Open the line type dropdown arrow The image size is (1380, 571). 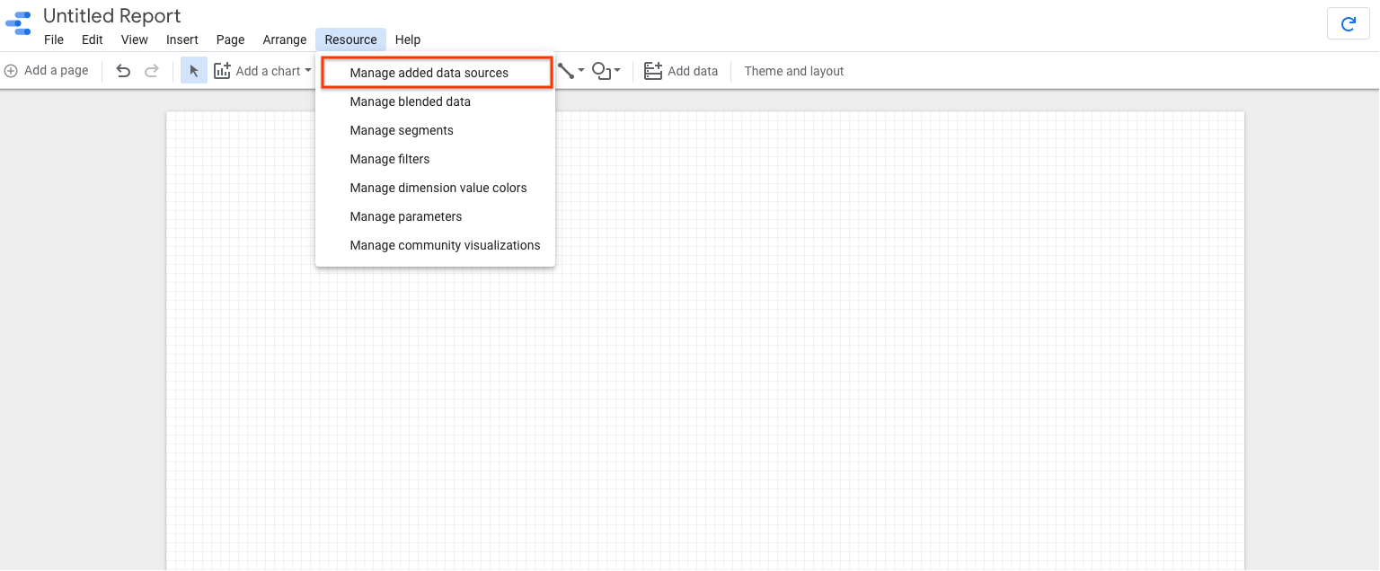click(x=581, y=71)
